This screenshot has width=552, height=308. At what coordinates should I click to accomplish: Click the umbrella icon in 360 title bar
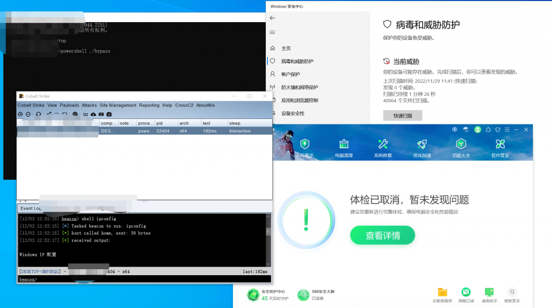coord(466,130)
